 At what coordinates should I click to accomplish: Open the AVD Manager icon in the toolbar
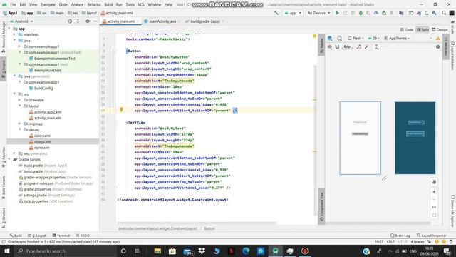click(427, 13)
